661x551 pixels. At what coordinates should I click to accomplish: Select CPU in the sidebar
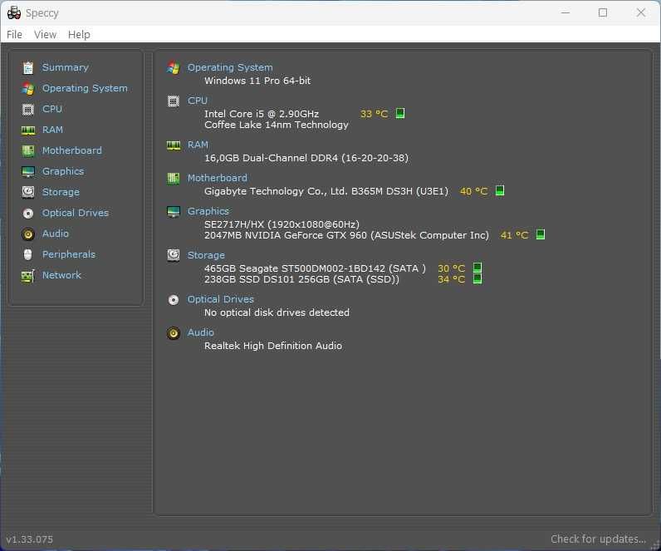click(x=52, y=109)
